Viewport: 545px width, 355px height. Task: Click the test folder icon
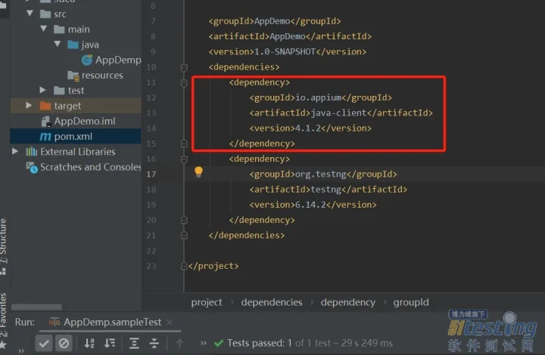60,91
